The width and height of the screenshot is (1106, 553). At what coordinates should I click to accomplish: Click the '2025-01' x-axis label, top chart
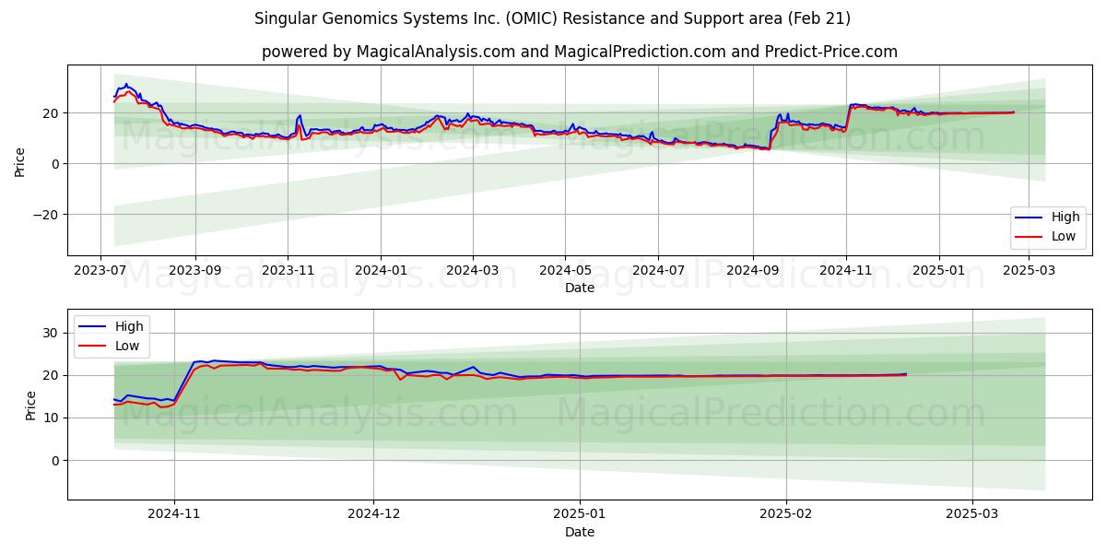click(939, 270)
